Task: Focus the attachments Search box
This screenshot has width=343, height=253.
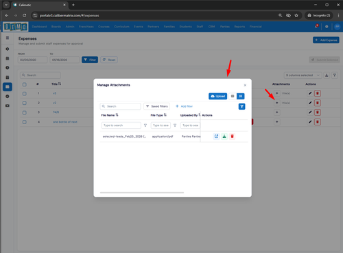Action: 120,106
